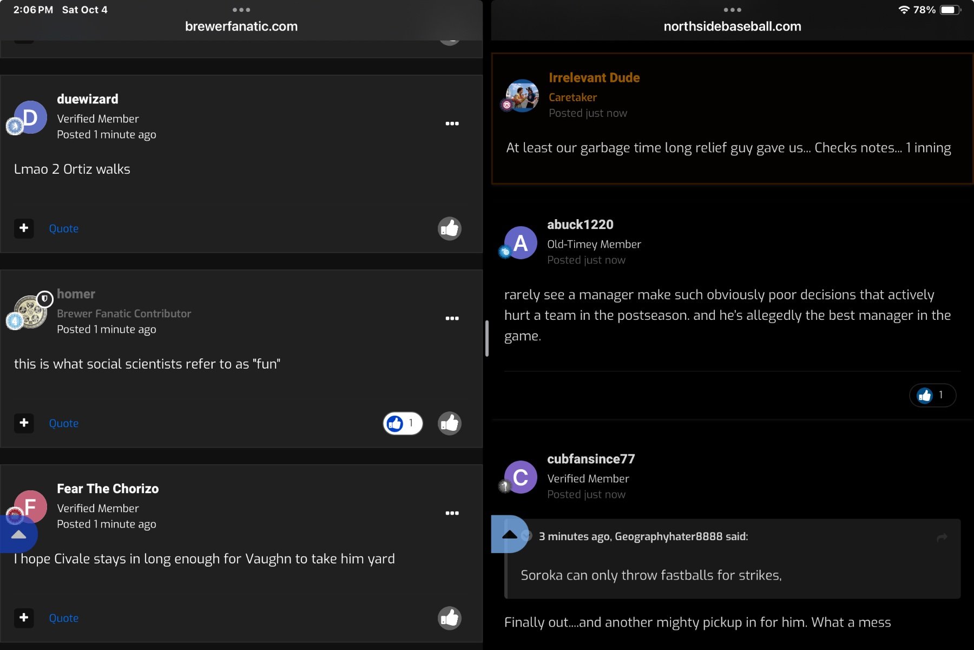The width and height of the screenshot is (974, 650).
Task: Like Fear The Chorizo's post
Action: coord(449,618)
